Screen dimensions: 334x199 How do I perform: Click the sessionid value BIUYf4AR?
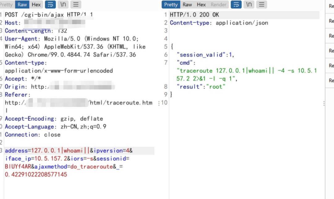(18, 167)
